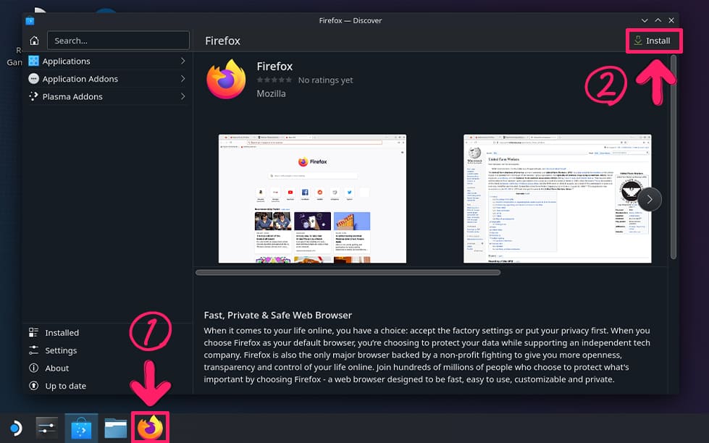Expand the Application Addons chevron arrow
The image size is (709, 443).
[x=183, y=79]
